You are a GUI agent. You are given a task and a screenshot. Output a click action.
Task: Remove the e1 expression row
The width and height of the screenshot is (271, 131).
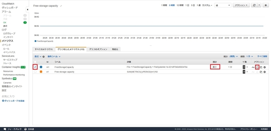[265, 72]
